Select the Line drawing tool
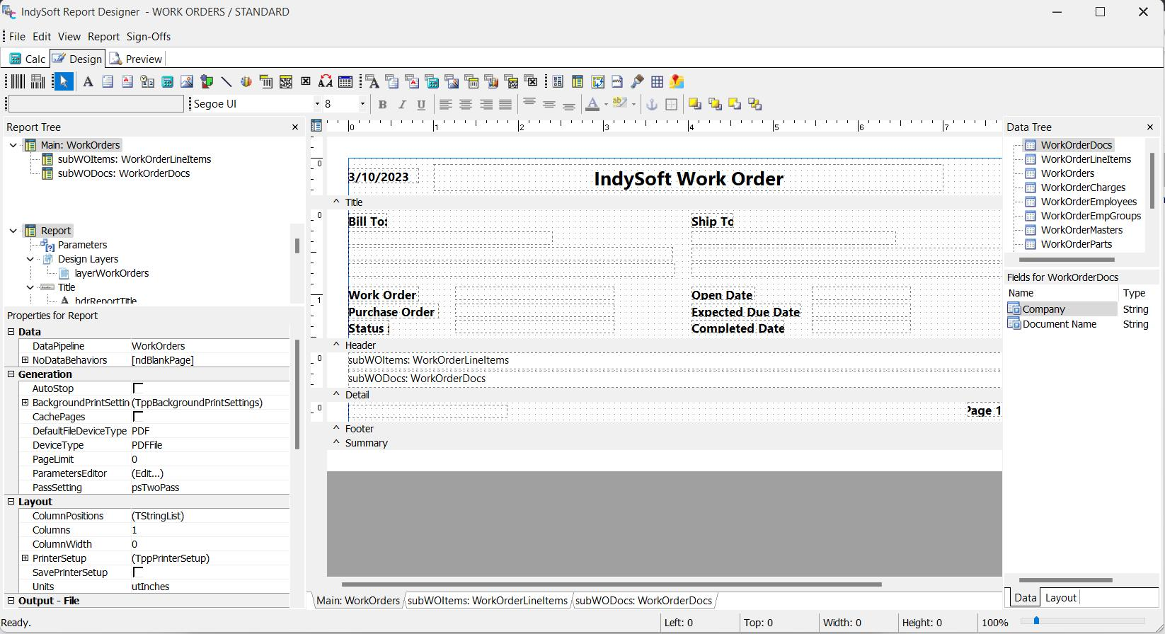Image resolution: width=1165 pixels, height=634 pixels. point(226,81)
